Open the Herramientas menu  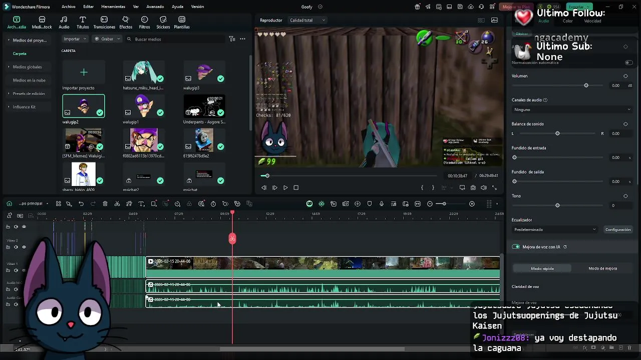pos(113,6)
